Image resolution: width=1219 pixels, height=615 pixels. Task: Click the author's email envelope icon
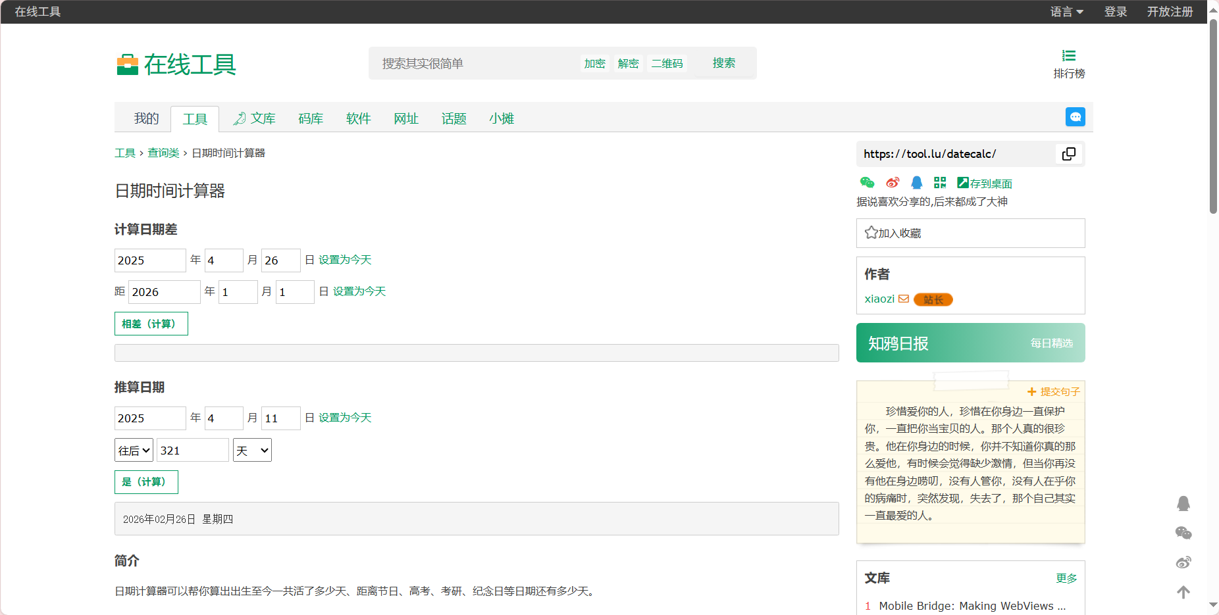(x=904, y=299)
